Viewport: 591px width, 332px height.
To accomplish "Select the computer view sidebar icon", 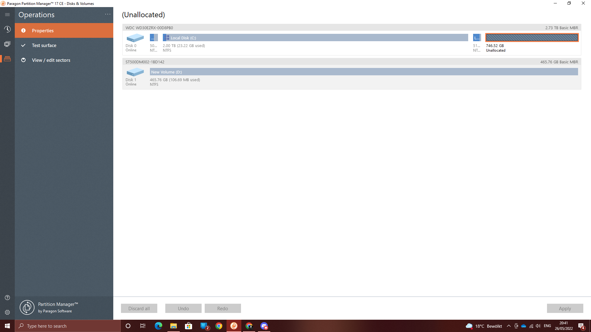I will pos(7,44).
